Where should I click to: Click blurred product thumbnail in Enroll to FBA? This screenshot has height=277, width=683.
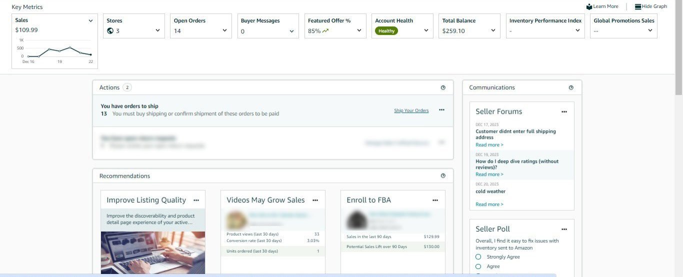tap(356, 220)
